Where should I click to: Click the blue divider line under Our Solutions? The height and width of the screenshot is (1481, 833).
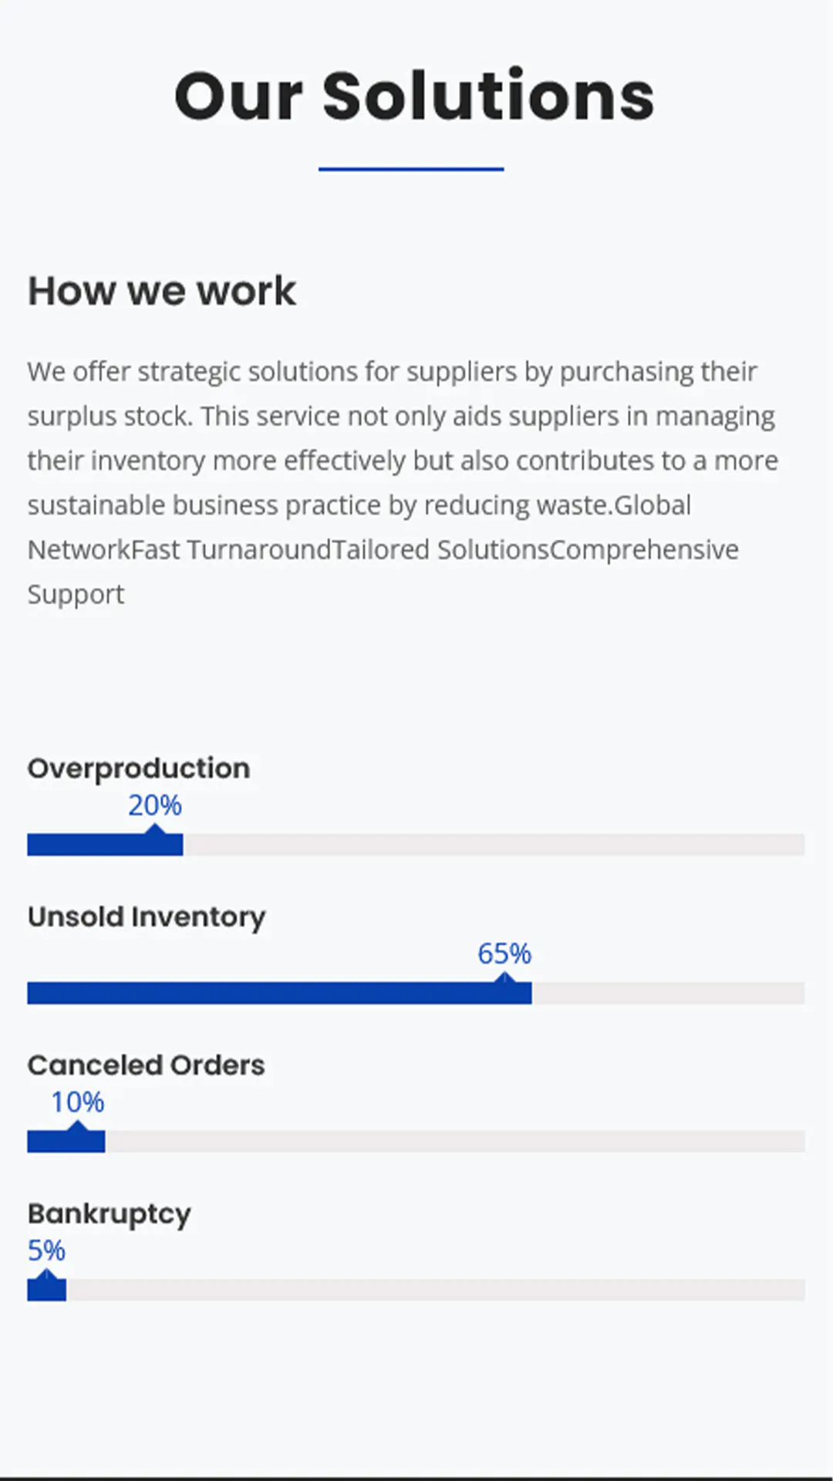point(411,169)
